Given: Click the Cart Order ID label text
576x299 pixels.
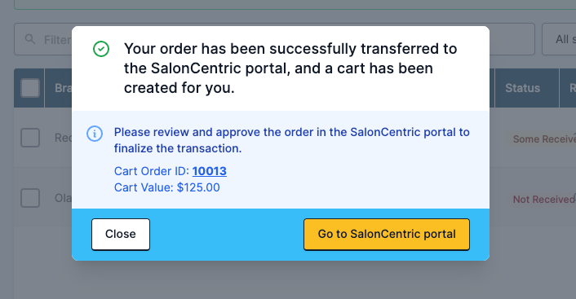Looking at the screenshot, I should 152,171.
